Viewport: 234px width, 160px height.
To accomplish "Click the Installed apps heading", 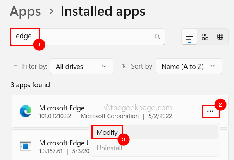I will (103, 11).
